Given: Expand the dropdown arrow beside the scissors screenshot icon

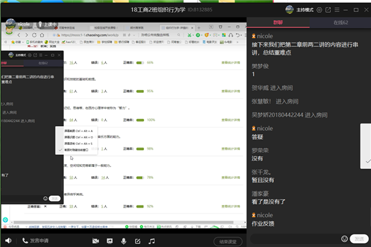Looking at the screenshot, I should pos(193,35).
